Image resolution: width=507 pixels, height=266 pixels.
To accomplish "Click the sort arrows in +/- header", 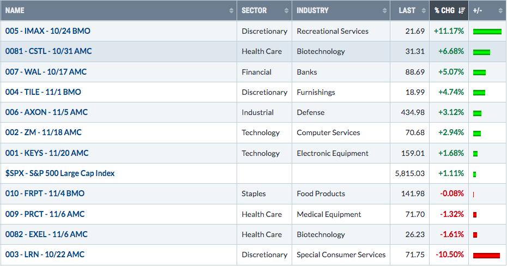I will click(x=500, y=11).
